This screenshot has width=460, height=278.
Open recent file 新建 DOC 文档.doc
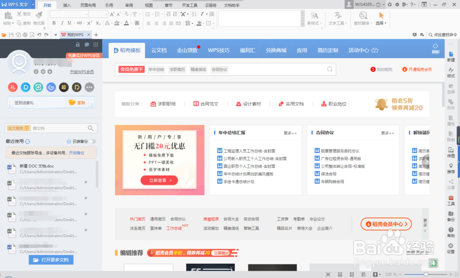[x=52, y=169]
